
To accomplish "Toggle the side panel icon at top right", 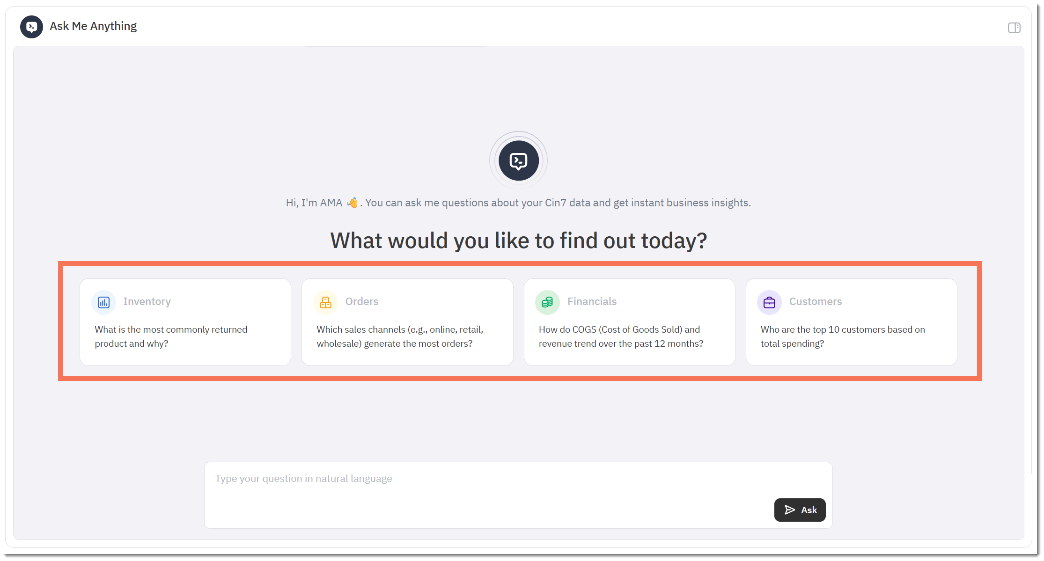I will pos(1014,28).
